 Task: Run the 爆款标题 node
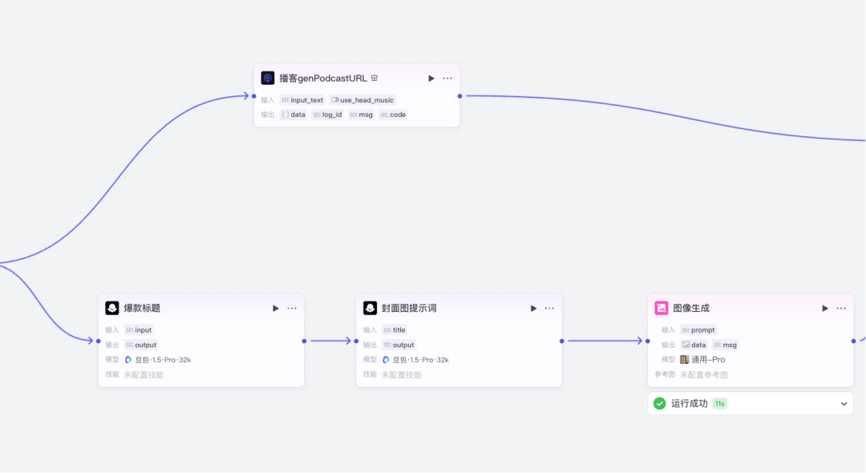point(276,308)
